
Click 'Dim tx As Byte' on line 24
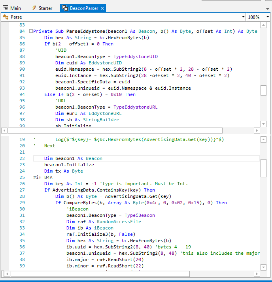point(64,171)
